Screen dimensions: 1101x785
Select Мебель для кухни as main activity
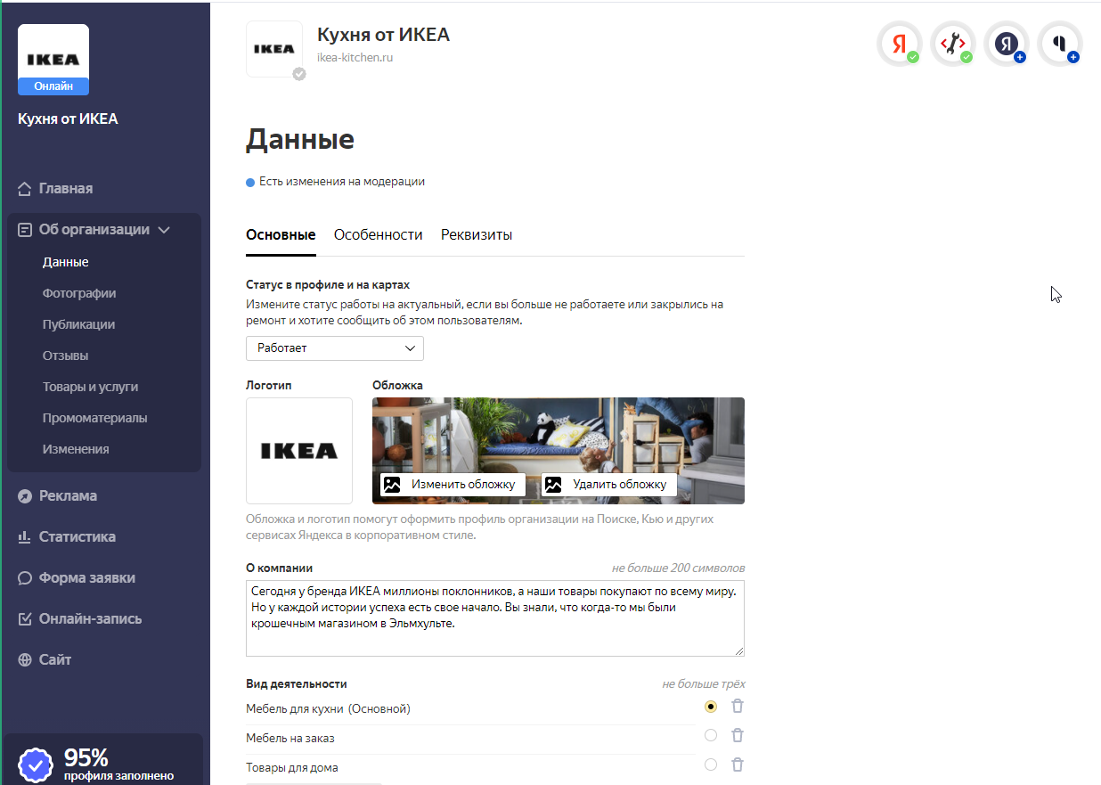coord(710,707)
